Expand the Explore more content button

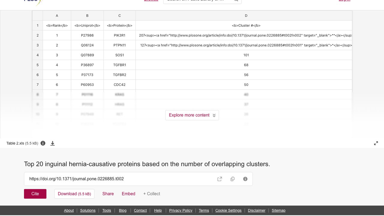(192, 115)
